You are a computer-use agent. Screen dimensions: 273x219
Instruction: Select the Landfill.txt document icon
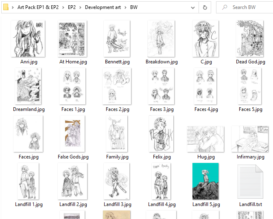pyautogui.click(x=250, y=182)
